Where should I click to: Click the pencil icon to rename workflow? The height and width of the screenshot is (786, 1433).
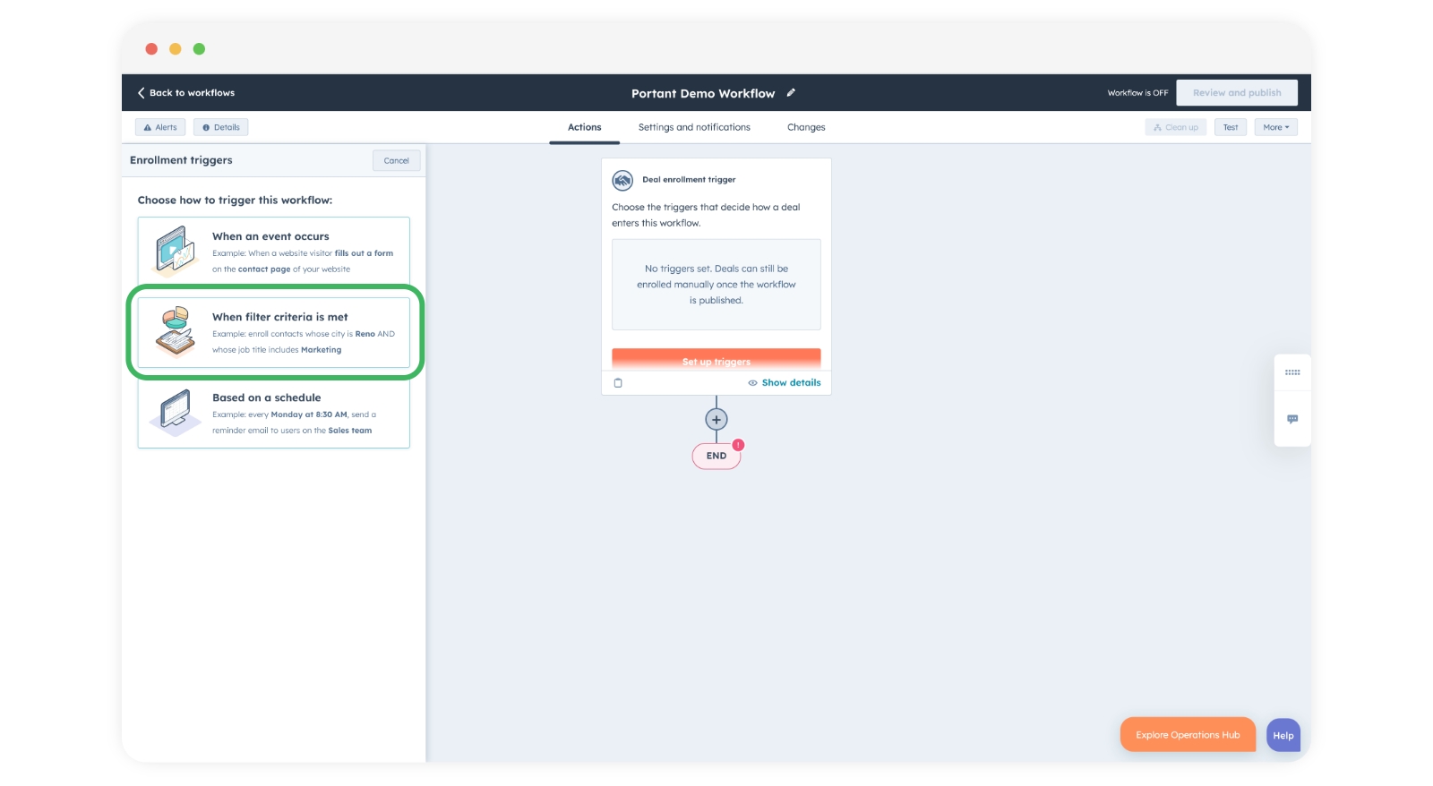(791, 93)
